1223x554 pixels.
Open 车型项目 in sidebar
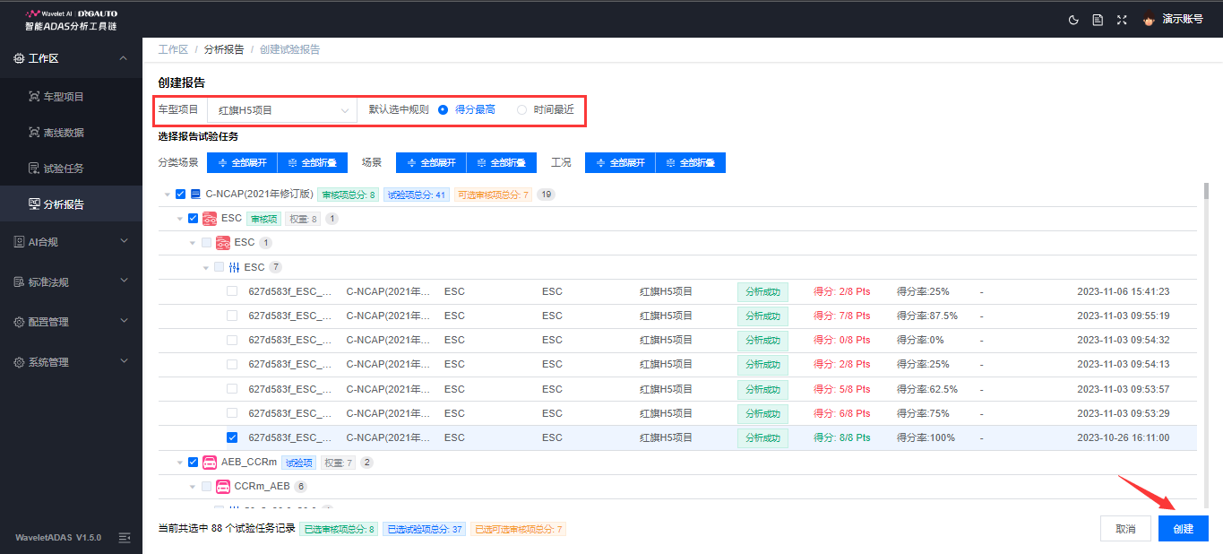pyautogui.click(x=71, y=96)
